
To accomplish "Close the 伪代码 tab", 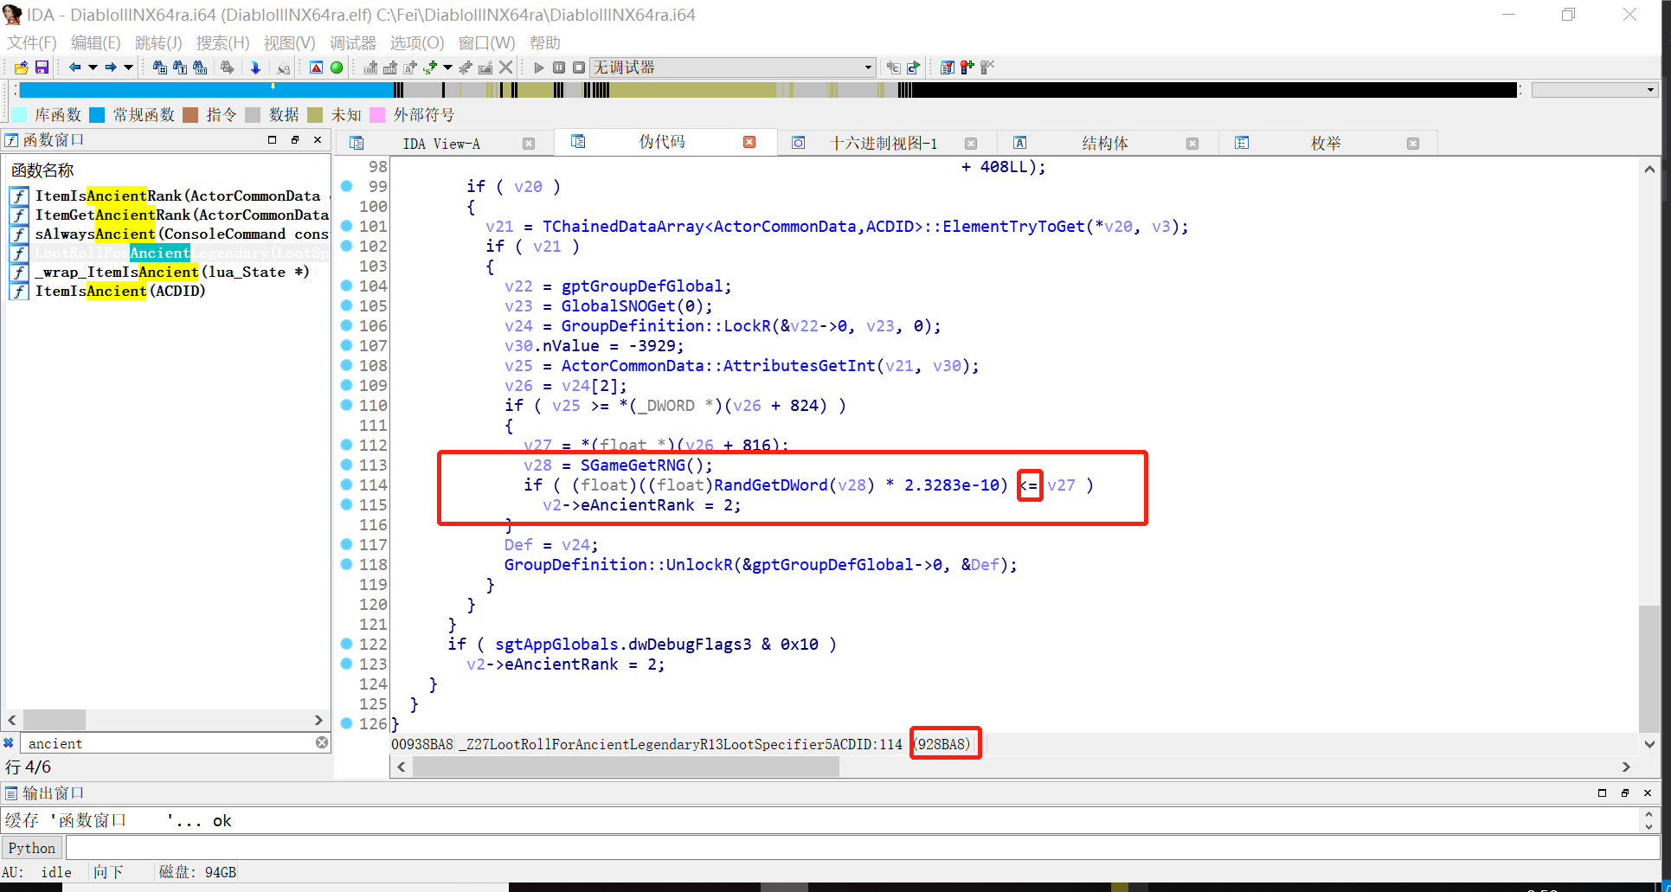I will tap(749, 142).
